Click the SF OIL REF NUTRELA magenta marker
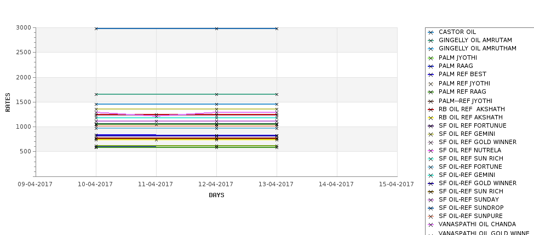The image size is (534, 235). click(x=431, y=151)
